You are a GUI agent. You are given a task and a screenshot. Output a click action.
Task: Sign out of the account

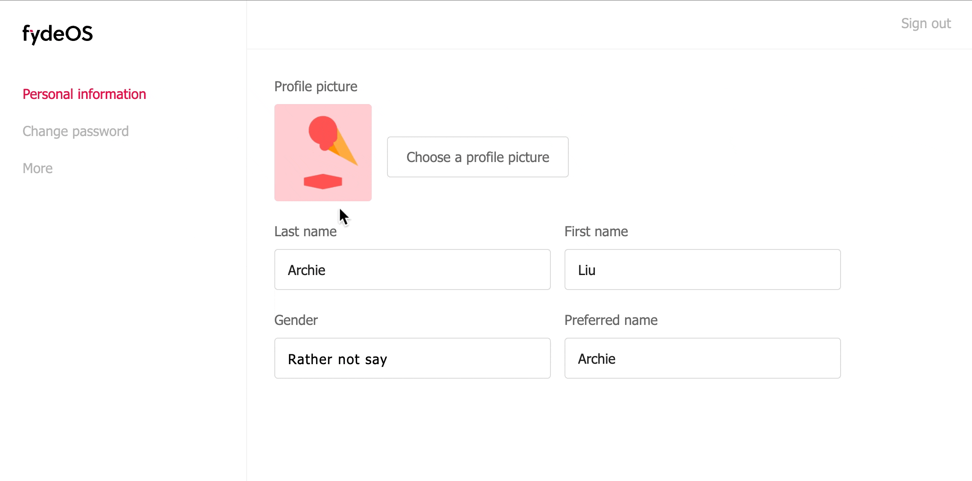[926, 23]
